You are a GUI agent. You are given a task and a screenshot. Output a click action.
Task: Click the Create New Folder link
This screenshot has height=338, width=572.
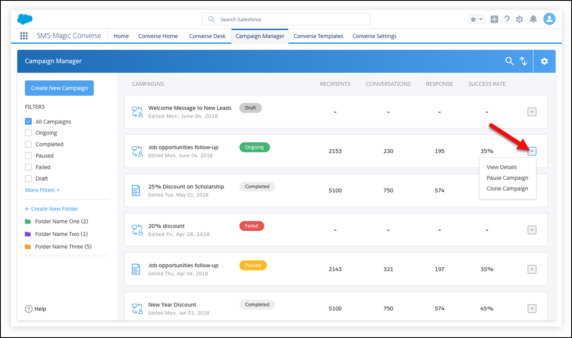tap(52, 209)
